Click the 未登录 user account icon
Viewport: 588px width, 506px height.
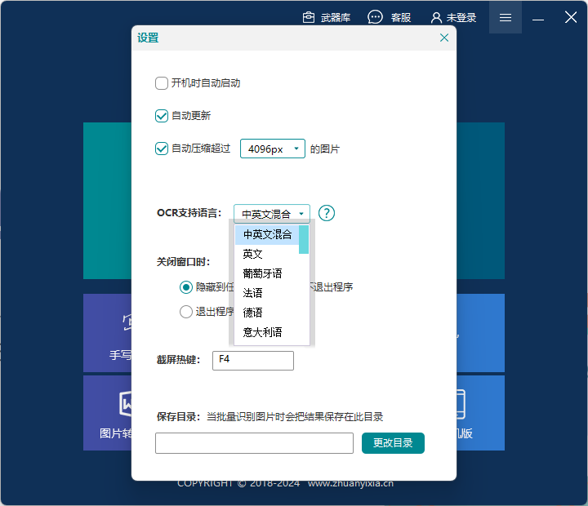pyautogui.click(x=436, y=17)
